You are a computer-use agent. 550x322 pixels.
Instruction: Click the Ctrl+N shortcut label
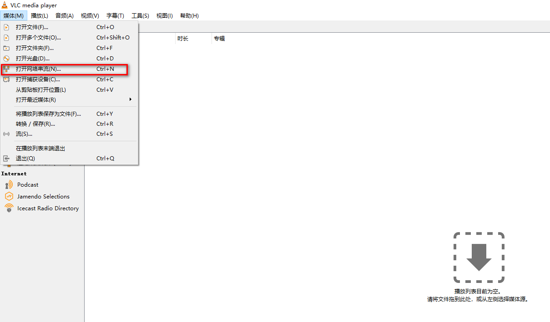point(105,69)
